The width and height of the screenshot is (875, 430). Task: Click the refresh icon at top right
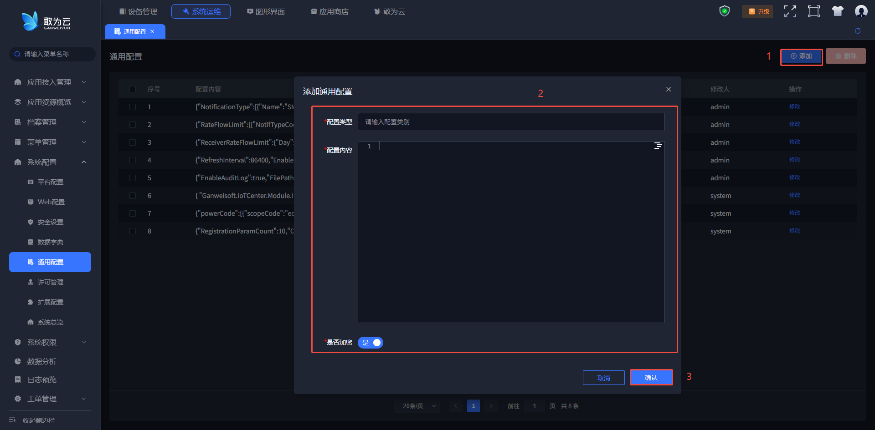858,31
